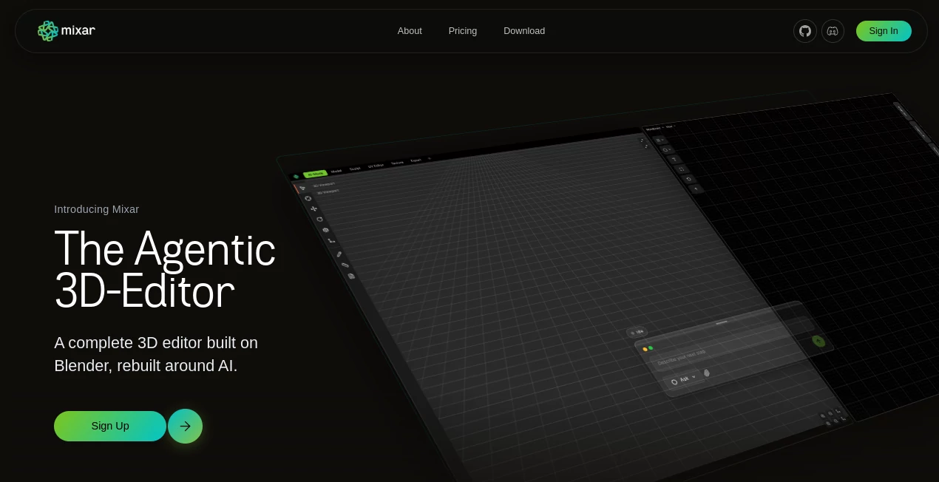Open the Download page
939x482 pixels.
524,31
